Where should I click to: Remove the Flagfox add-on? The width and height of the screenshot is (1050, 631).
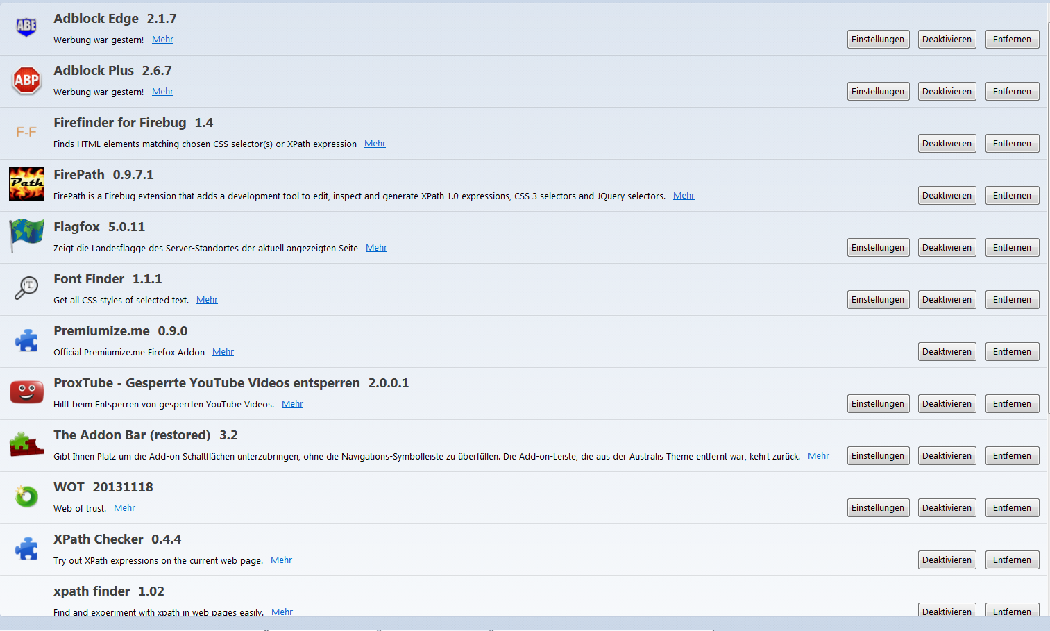1012,248
